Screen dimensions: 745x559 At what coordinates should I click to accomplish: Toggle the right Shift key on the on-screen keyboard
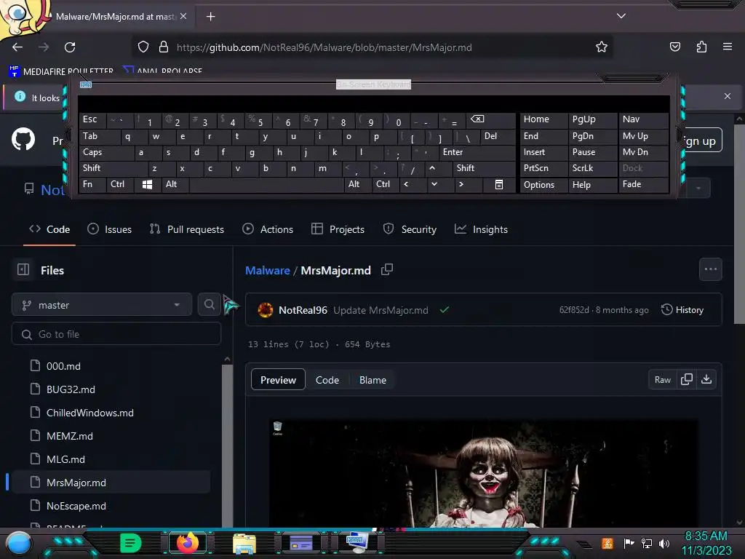(x=484, y=168)
